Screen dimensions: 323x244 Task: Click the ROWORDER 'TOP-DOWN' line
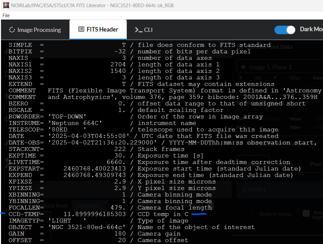pos(136,116)
